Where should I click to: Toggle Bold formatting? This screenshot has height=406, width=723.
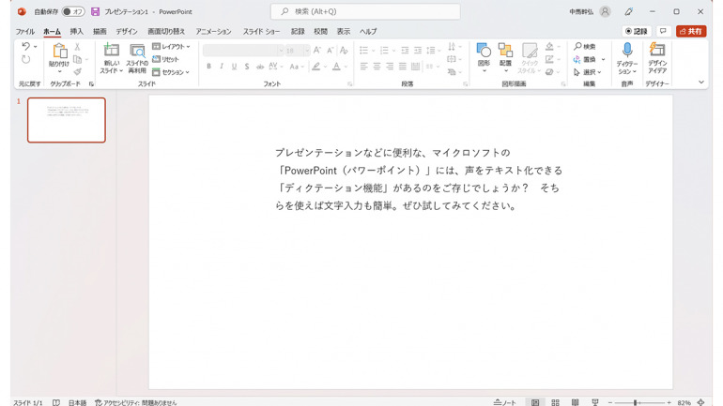pos(208,67)
